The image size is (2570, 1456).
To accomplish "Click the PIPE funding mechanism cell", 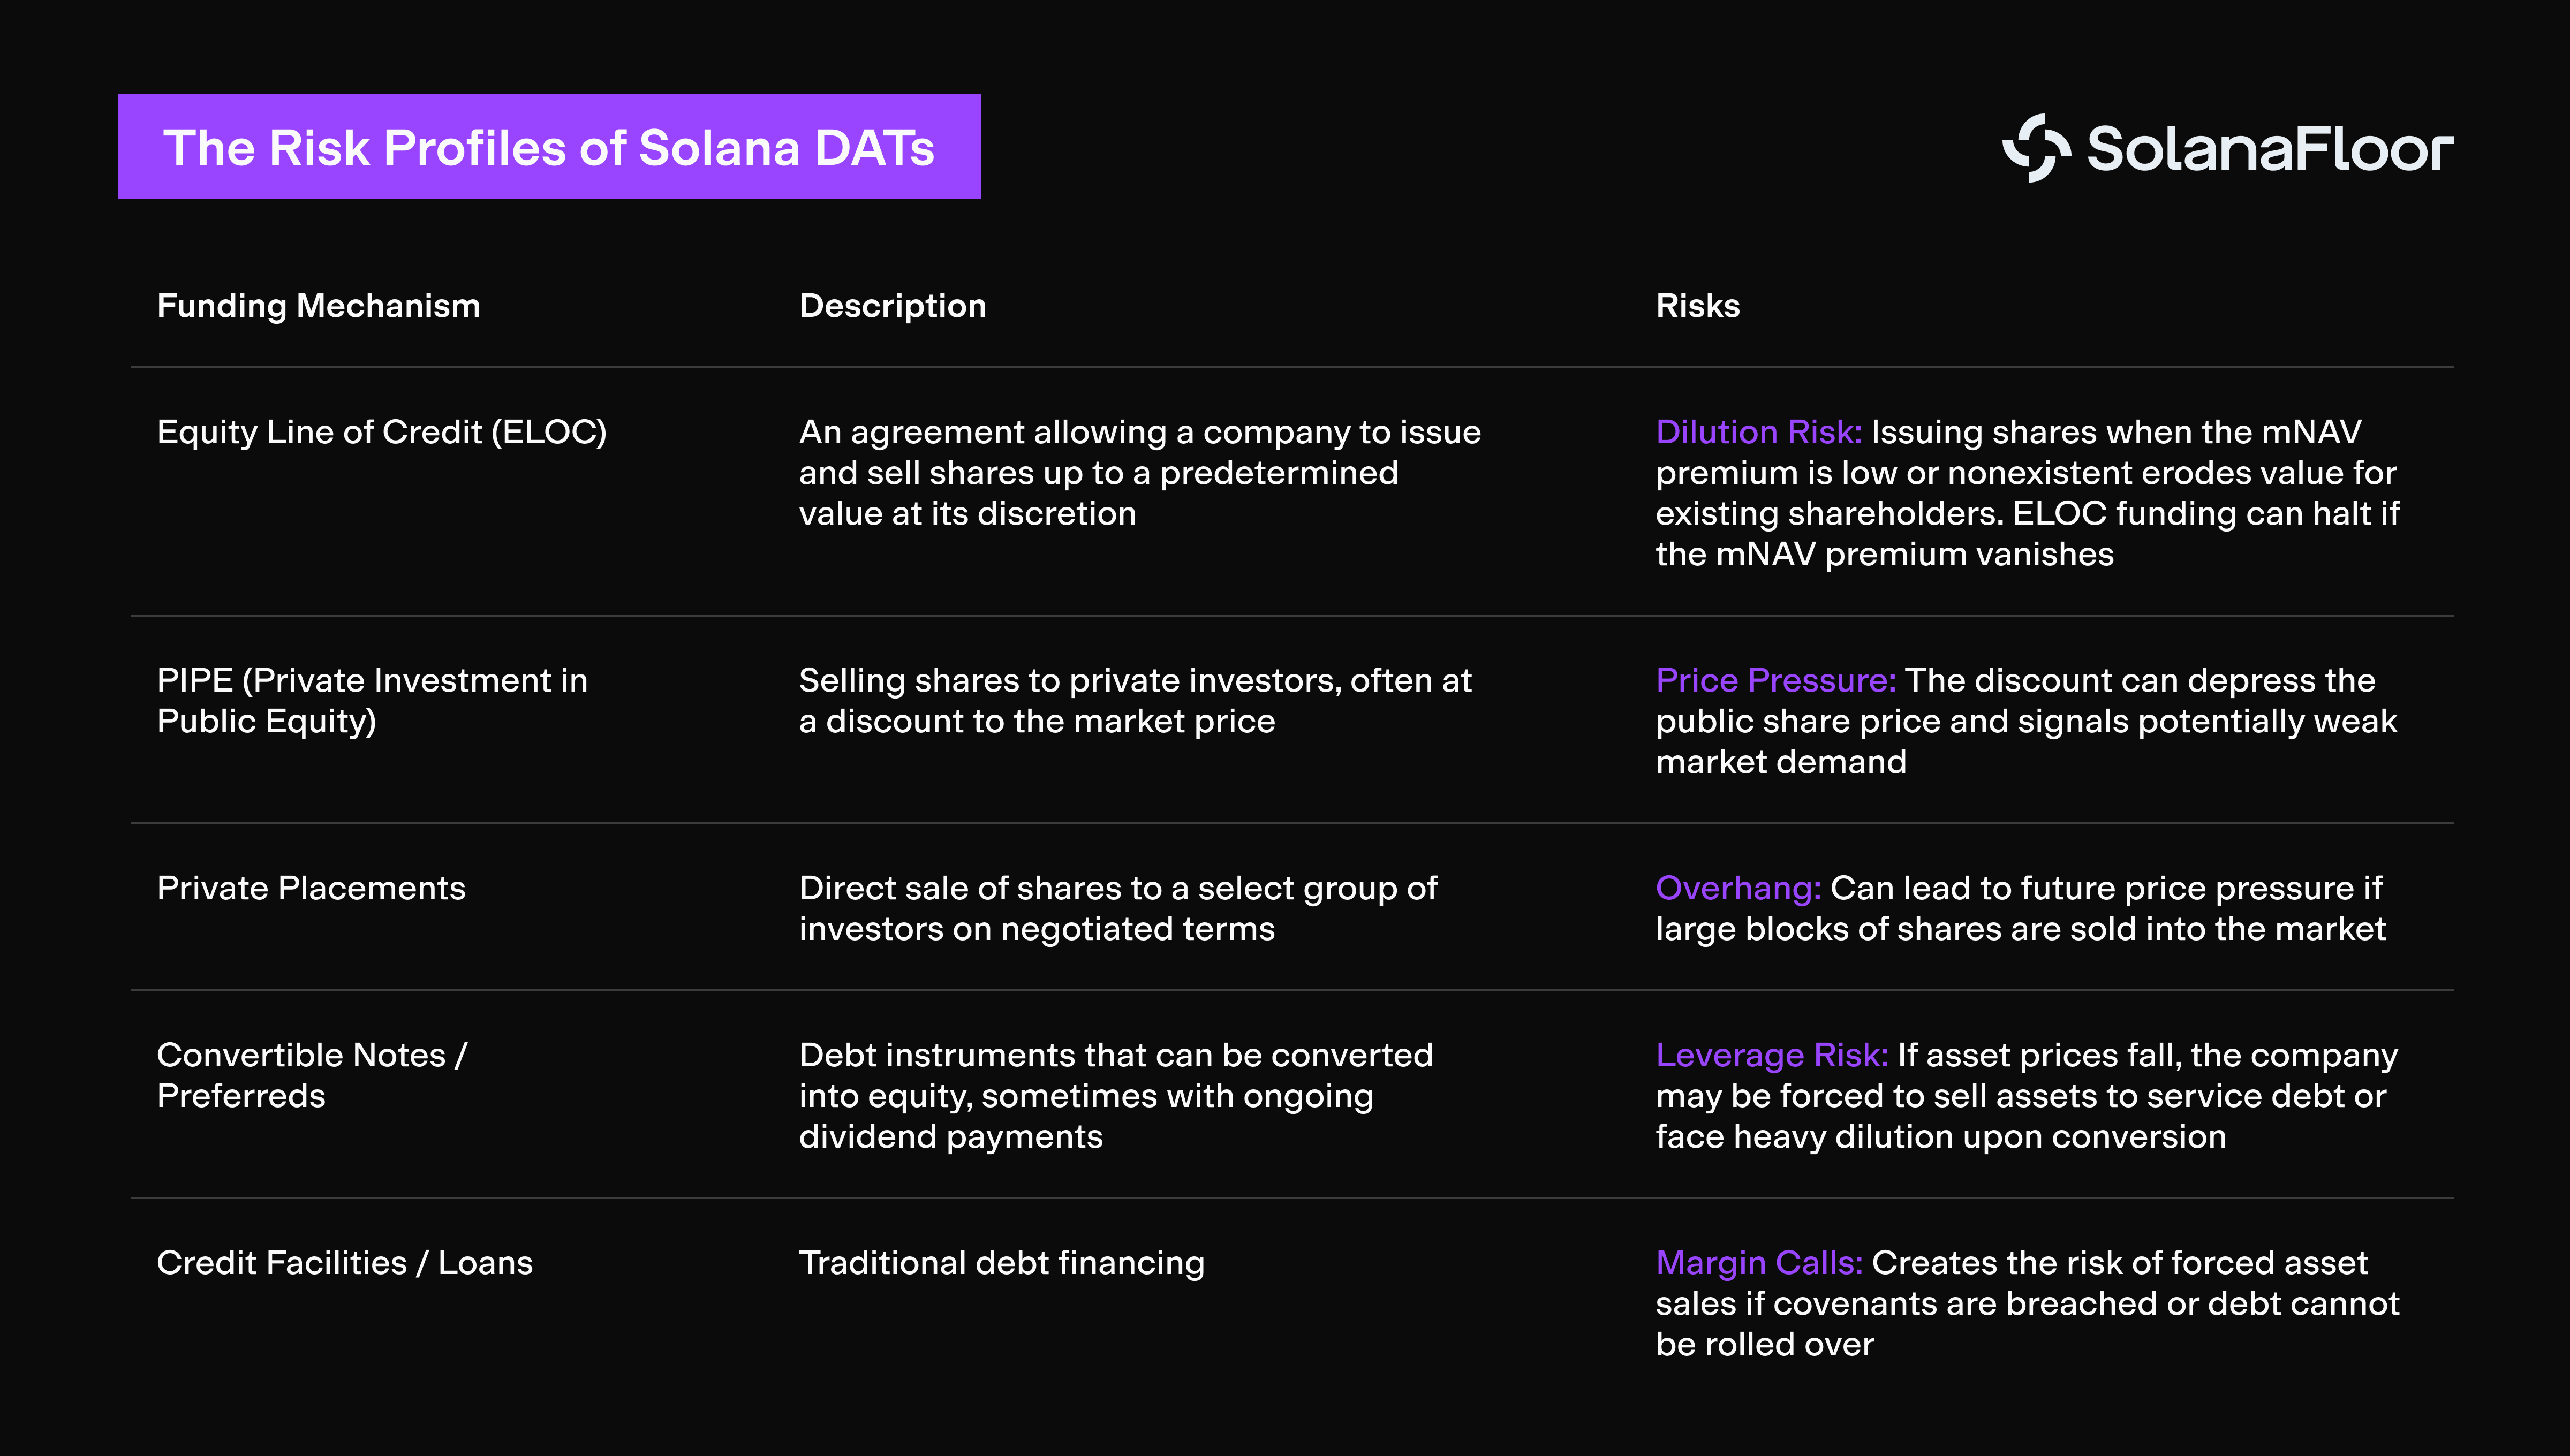I will [x=372, y=700].
